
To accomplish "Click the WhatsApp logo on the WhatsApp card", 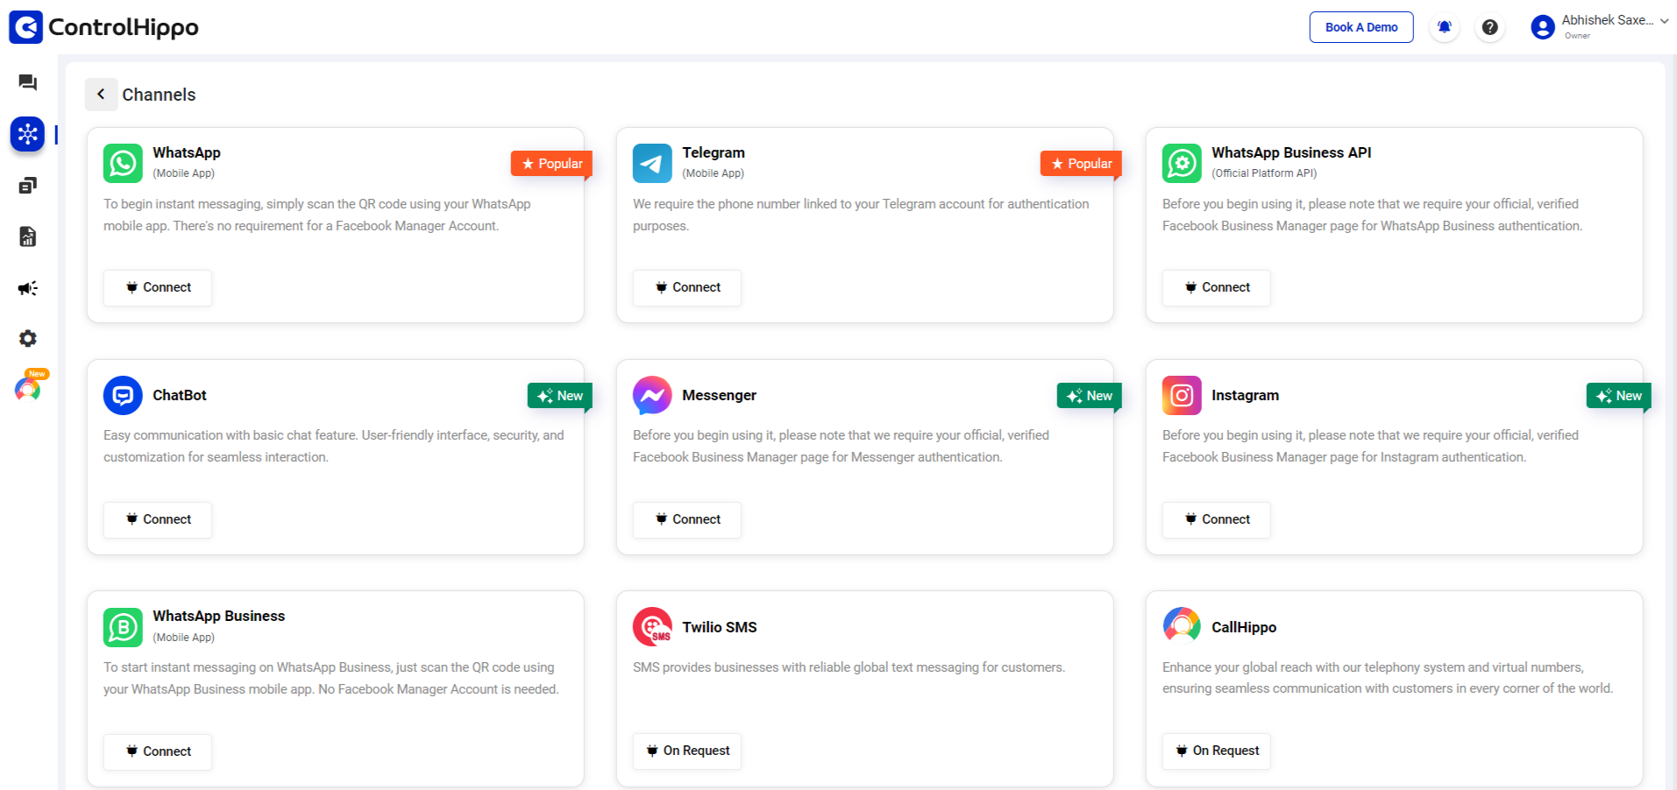I will pyautogui.click(x=122, y=163).
